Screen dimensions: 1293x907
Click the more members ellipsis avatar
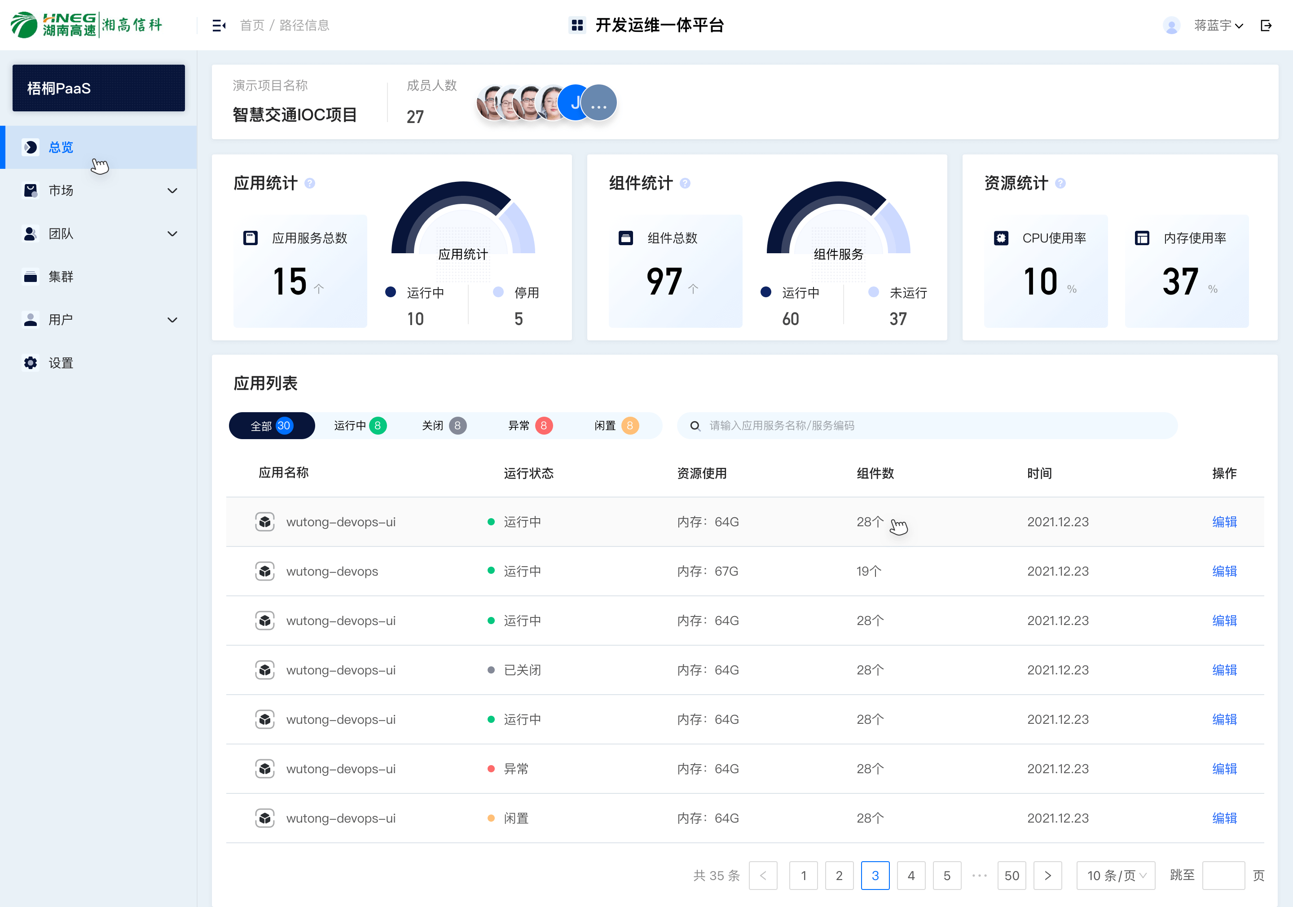point(598,103)
